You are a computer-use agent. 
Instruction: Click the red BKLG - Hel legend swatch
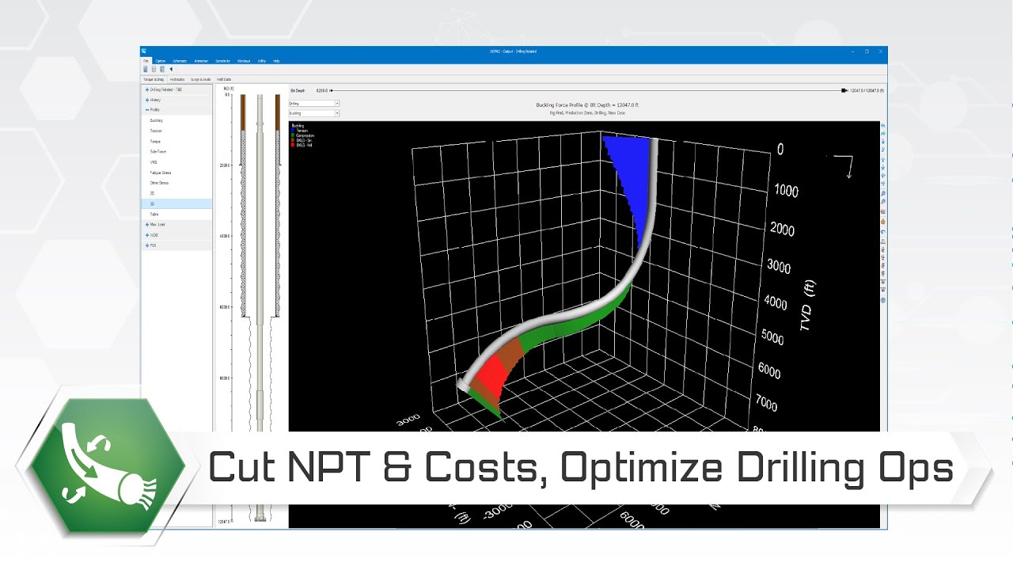point(293,146)
